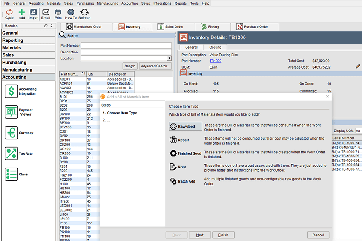Image resolution: width=362 pixels, height=241 pixels.
Task: Click the Search button
Action: (130, 66)
